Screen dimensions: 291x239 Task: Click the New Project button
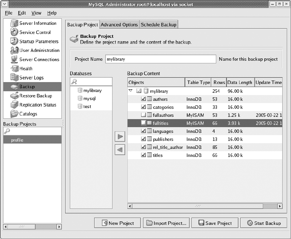pyautogui.click(x=117, y=223)
